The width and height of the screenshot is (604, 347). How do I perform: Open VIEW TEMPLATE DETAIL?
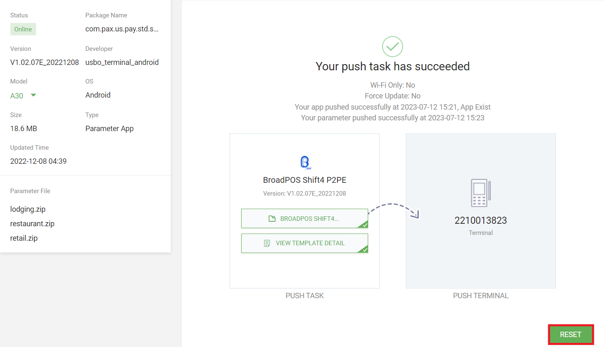point(310,243)
